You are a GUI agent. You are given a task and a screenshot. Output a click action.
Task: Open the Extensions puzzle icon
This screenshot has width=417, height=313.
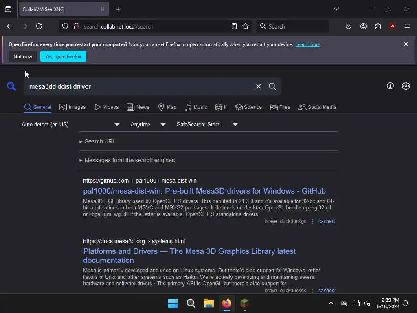pyautogui.click(x=378, y=26)
